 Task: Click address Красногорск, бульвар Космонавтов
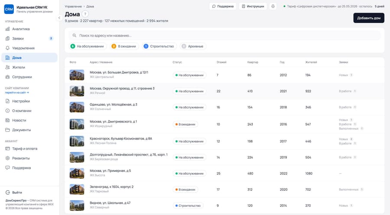(121, 139)
